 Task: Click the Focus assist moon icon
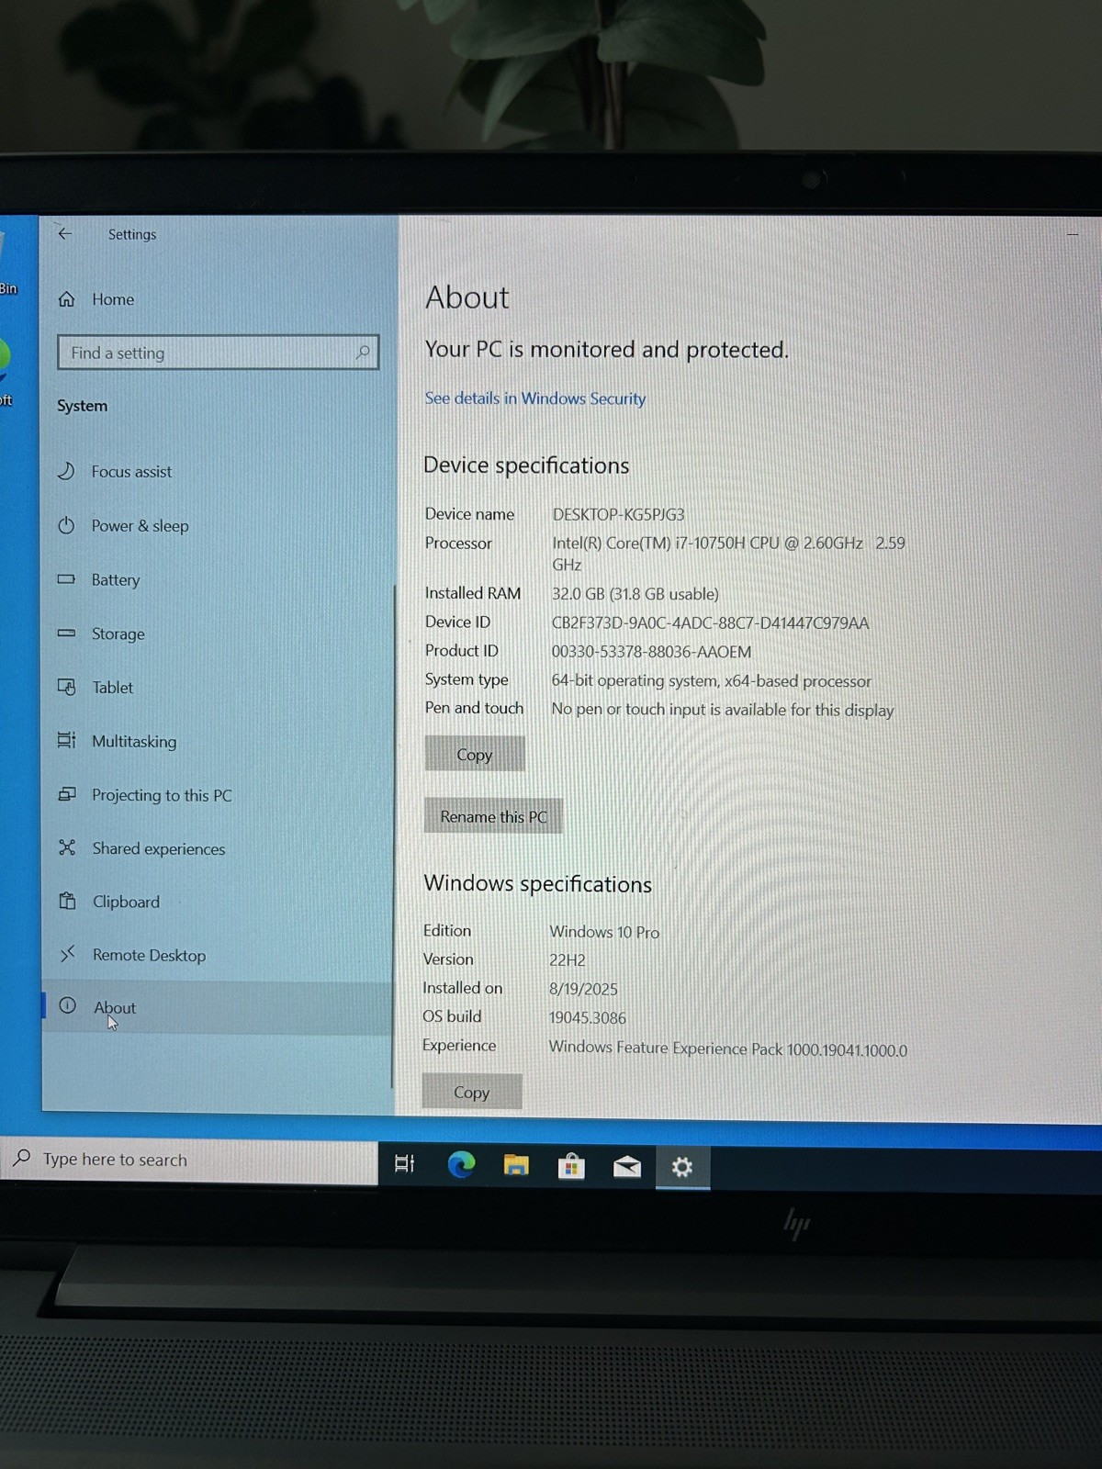coord(66,471)
